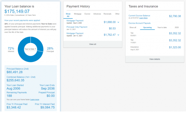This screenshot has height=113, width=186.
Task: Click View all payment history button
Action: tap(93, 44)
